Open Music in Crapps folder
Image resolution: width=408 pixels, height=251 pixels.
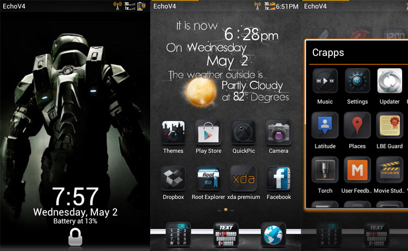(325, 81)
